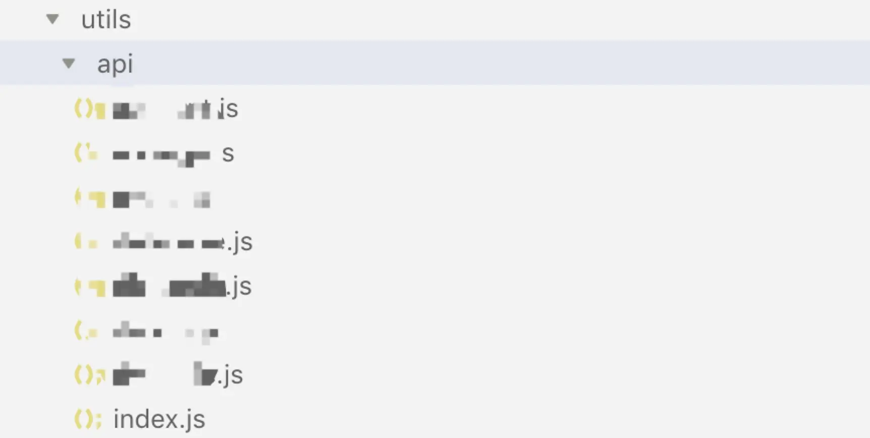Open the blurred .js file directly above index.js

(x=178, y=375)
